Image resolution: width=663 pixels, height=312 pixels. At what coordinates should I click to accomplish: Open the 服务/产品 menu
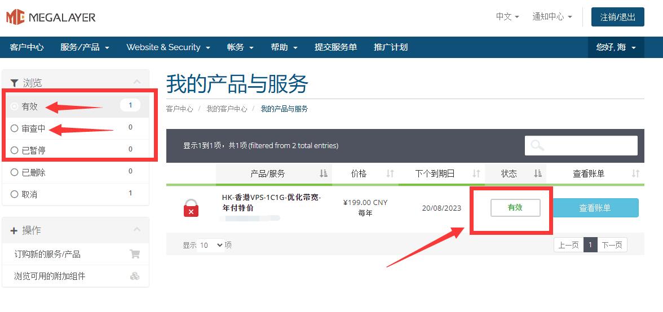click(85, 47)
